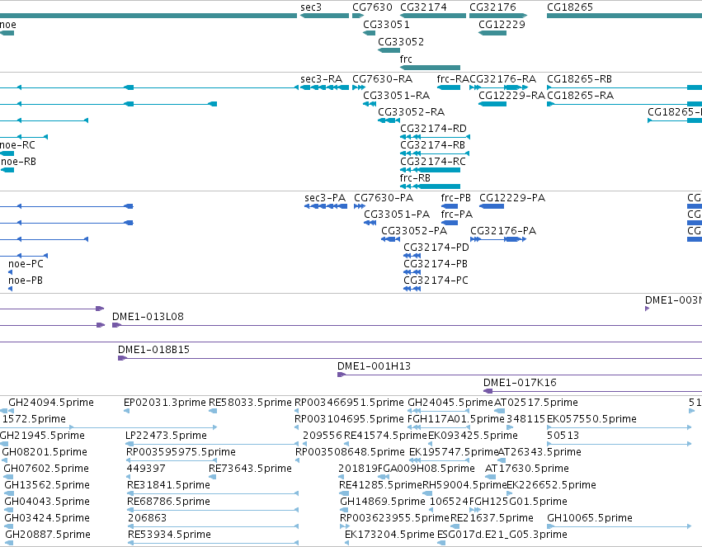Screen dimensions: 702x547
Task: Select EST EP02031.3prime label
Action: (164, 403)
